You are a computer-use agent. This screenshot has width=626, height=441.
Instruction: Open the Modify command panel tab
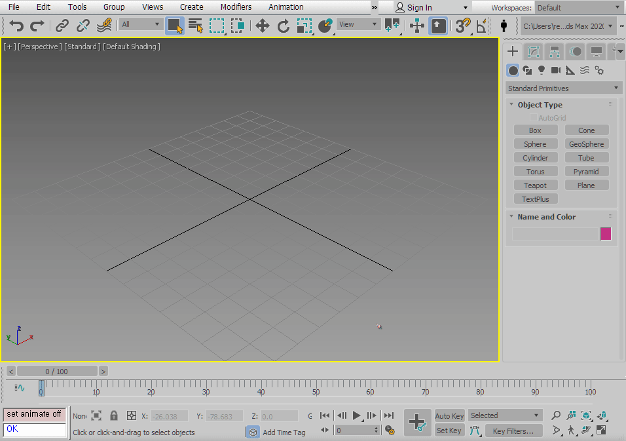[x=534, y=52]
